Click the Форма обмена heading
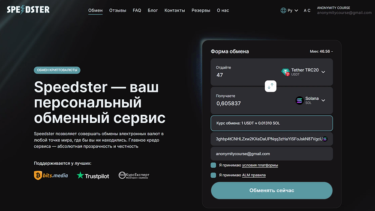This screenshot has width=375, height=211. (230, 51)
